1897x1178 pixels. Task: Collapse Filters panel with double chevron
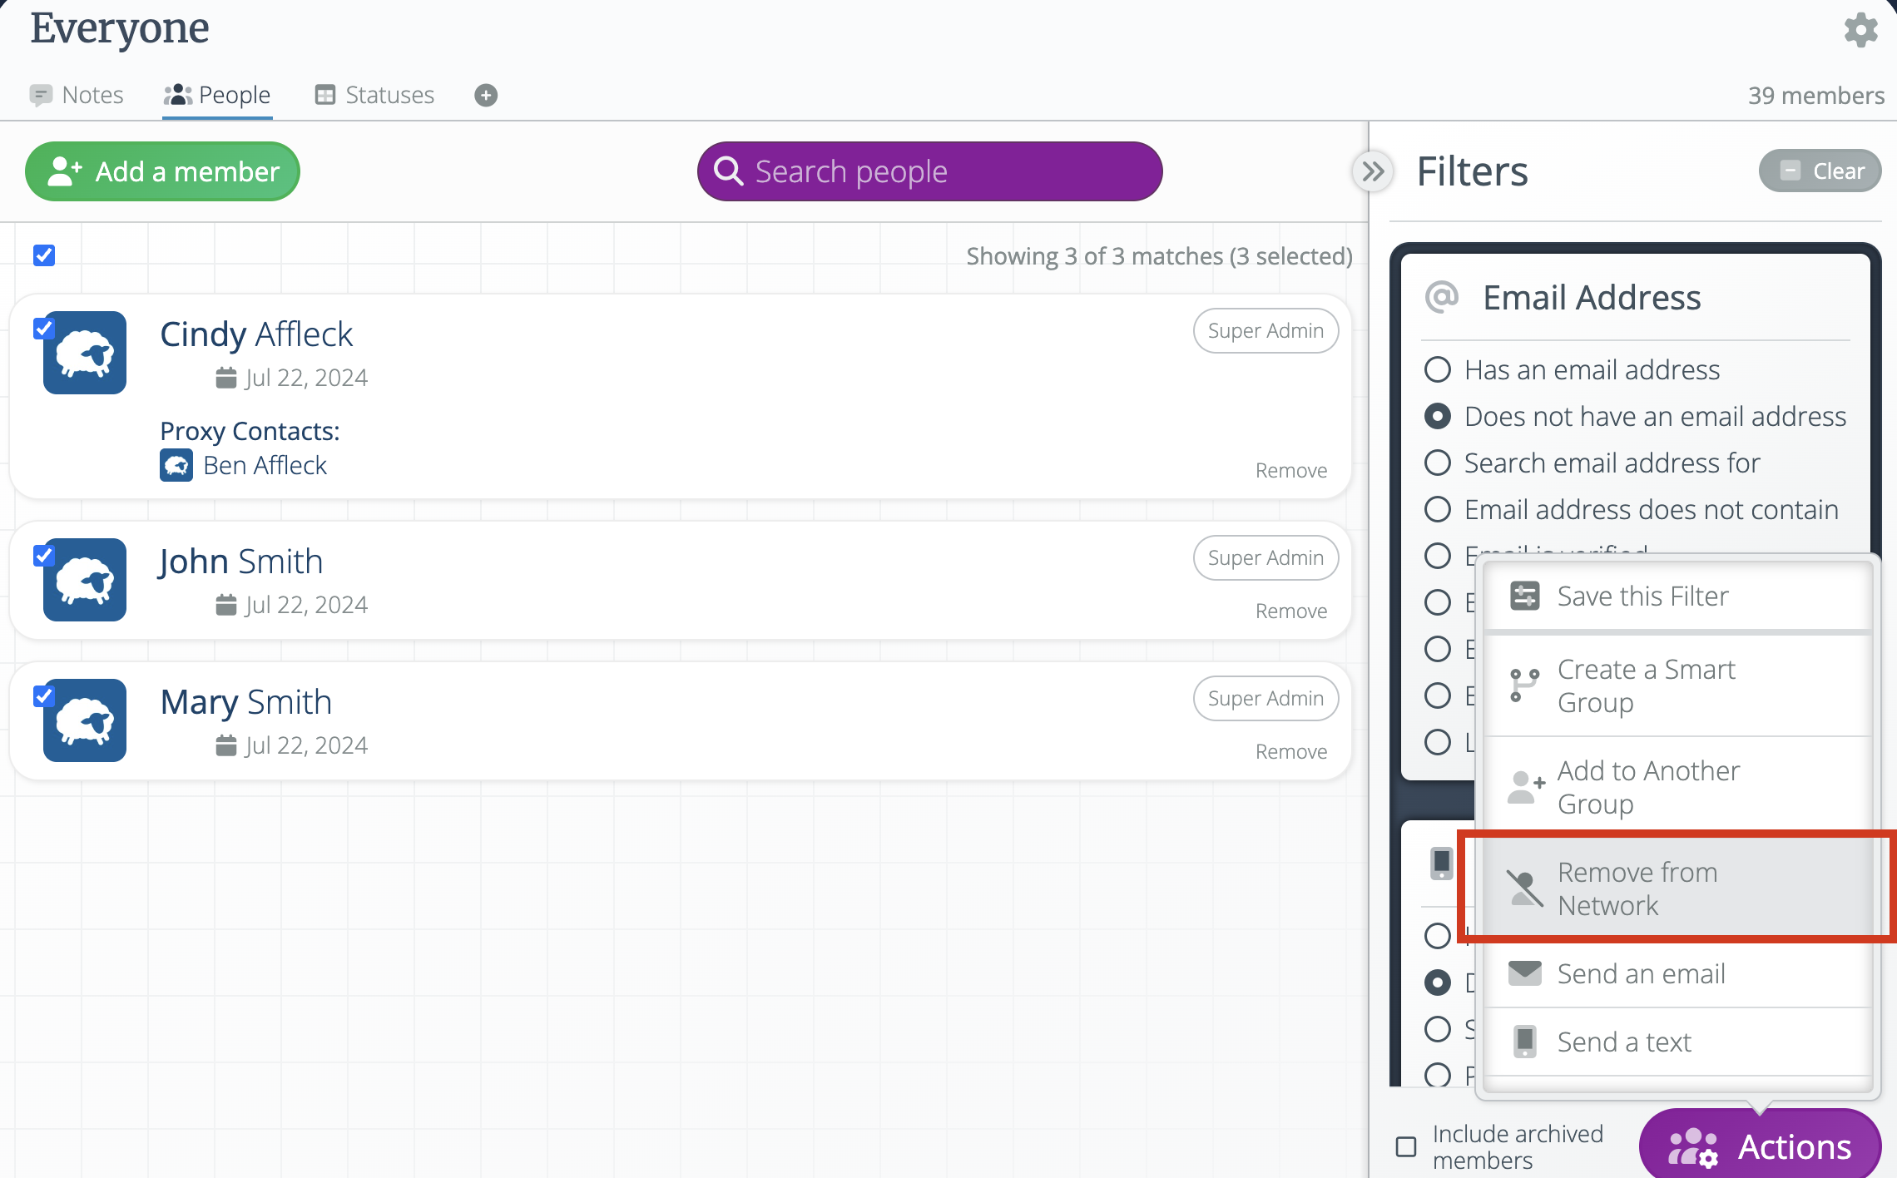point(1373,172)
